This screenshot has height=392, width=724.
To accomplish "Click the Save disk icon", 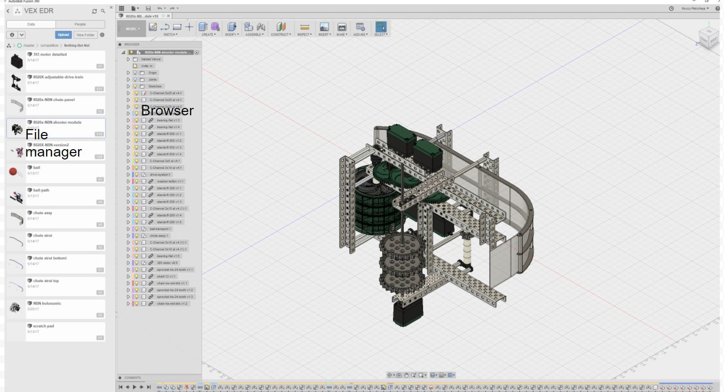I will (x=148, y=8).
